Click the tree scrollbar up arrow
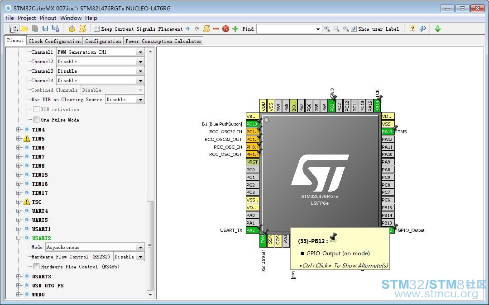Image resolution: width=489 pixels, height=305 pixels. point(150,52)
